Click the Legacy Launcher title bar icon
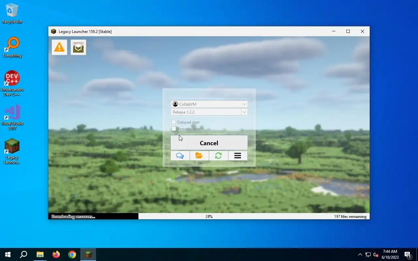 54,31
